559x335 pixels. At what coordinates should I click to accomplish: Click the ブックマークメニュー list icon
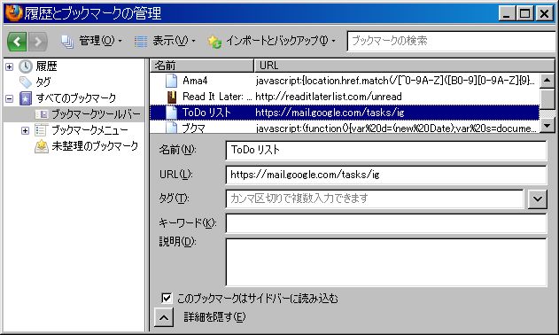coord(42,130)
